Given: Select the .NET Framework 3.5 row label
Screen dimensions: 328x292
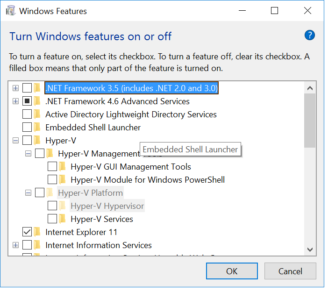Looking at the screenshot, I should [132, 88].
